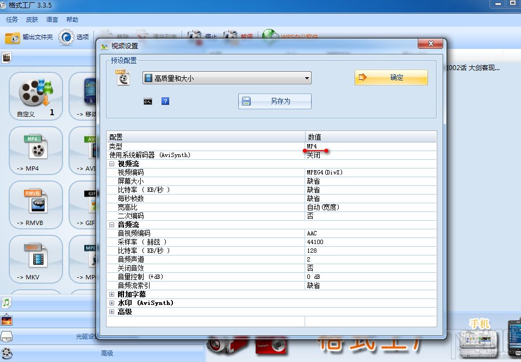Open the audio category music note icon
Screen dimensions: 521x362
tap(7, 303)
